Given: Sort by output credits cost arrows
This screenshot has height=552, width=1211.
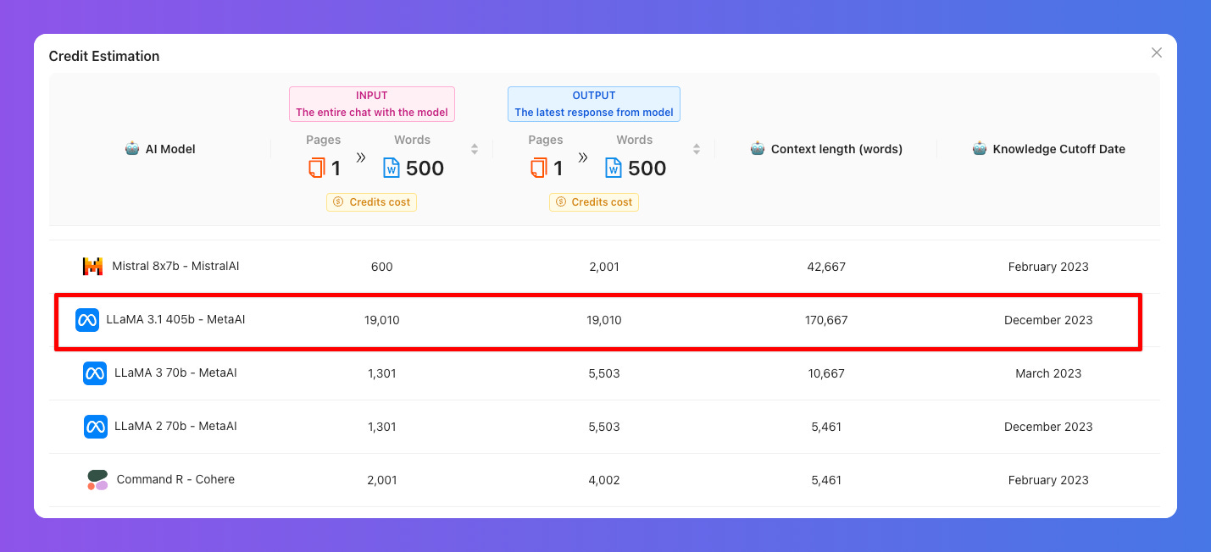Looking at the screenshot, I should [697, 149].
